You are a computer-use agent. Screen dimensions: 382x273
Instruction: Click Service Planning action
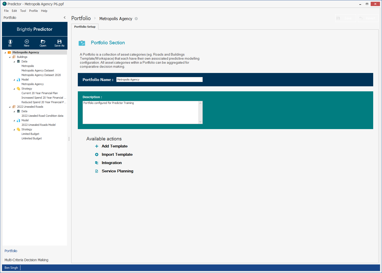[118, 171]
